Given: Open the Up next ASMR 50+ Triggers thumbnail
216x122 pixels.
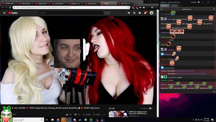Looking at the screenshot, I should [x=118, y=114].
